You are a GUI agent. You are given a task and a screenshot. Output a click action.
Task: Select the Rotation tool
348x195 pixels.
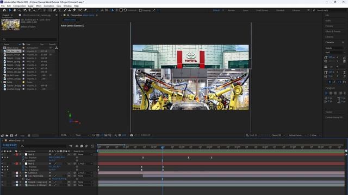[x=40, y=10]
